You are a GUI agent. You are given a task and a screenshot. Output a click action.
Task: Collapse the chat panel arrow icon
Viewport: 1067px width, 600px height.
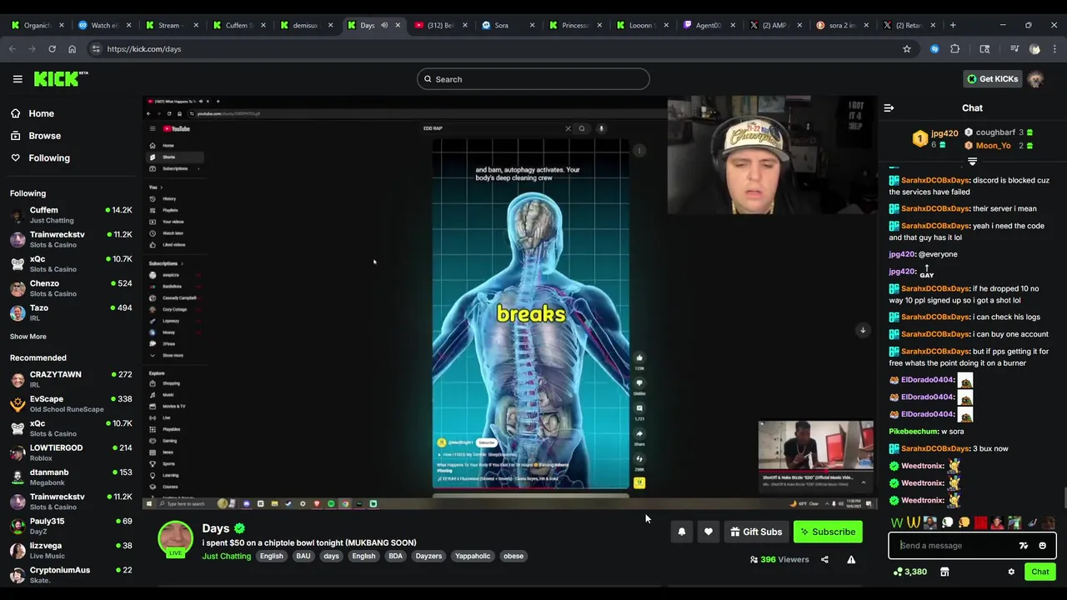(x=889, y=107)
